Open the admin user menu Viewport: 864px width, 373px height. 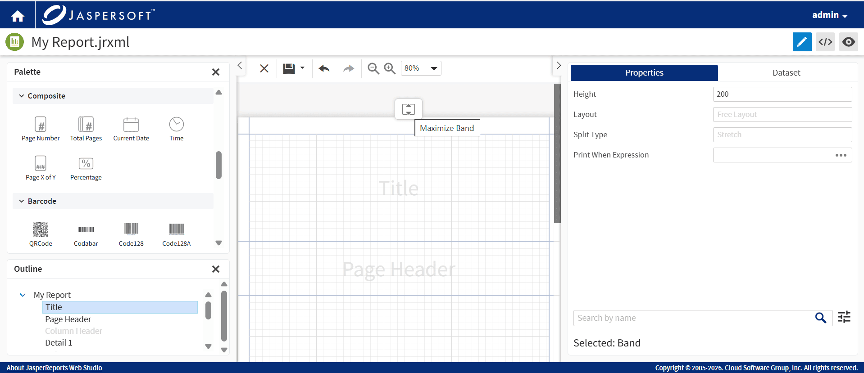[x=829, y=15]
